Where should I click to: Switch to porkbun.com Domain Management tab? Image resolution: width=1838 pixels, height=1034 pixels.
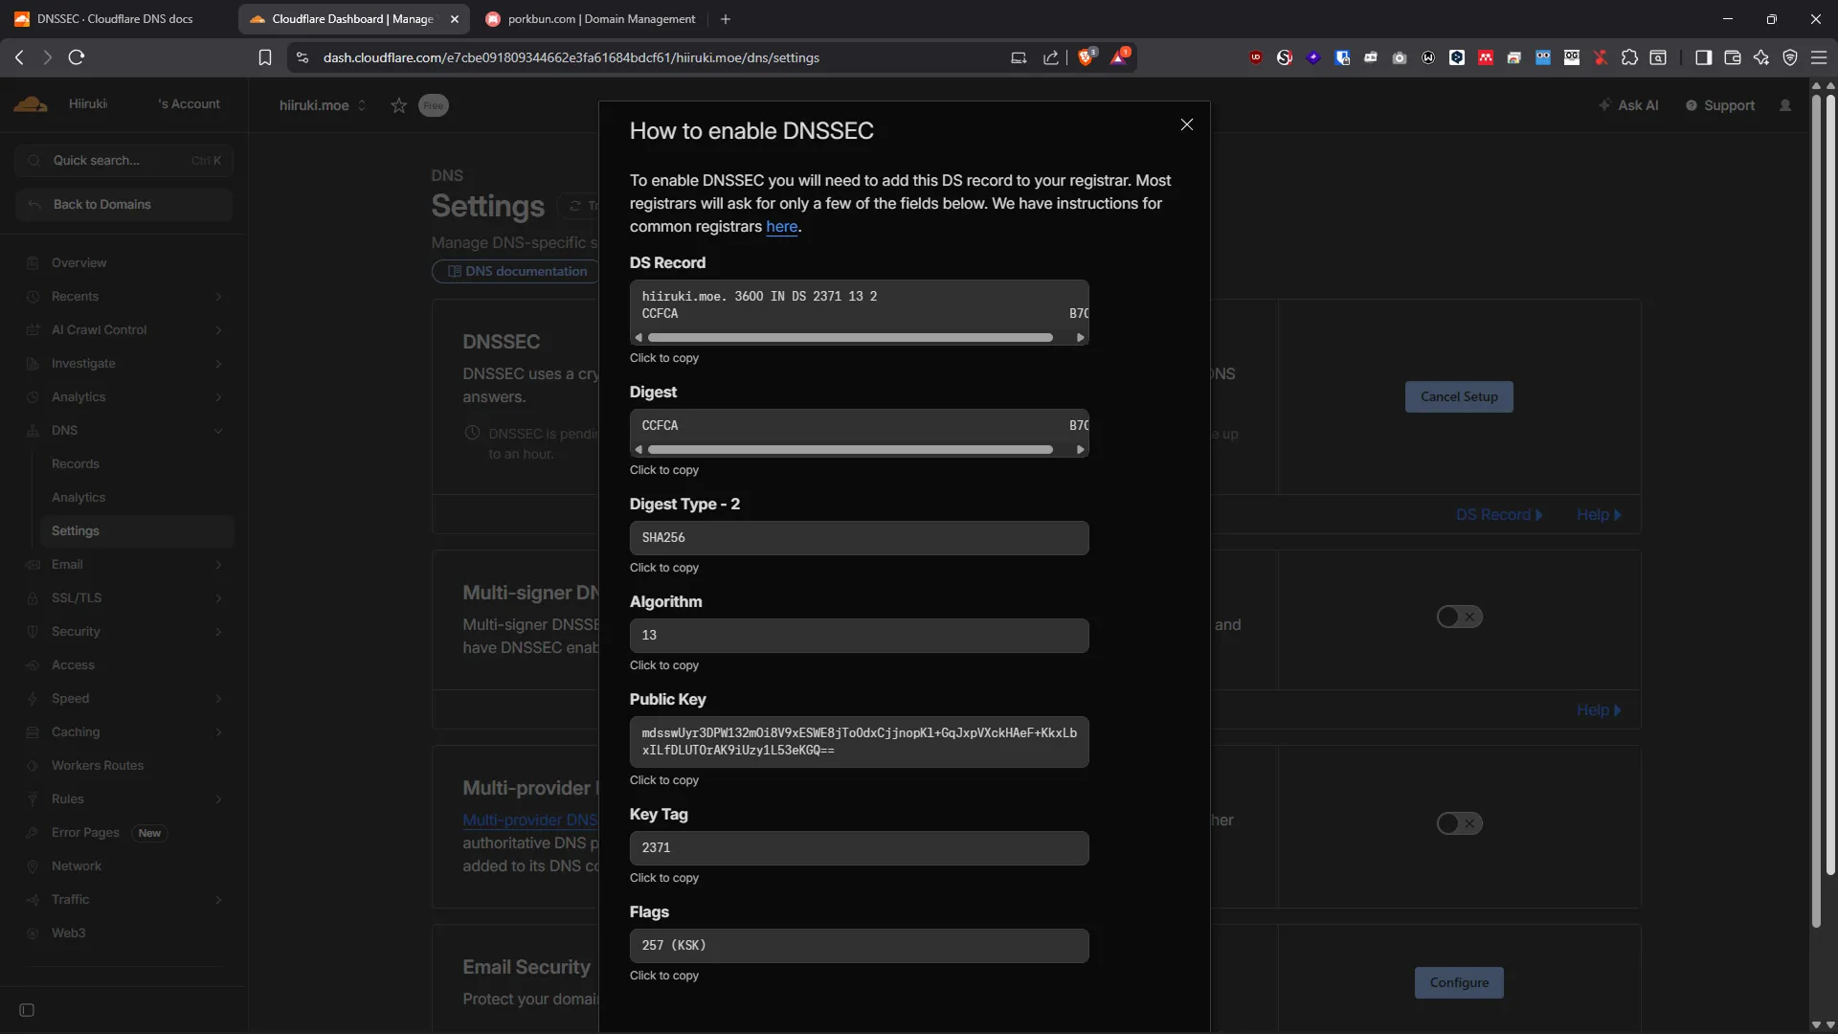[590, 19]
